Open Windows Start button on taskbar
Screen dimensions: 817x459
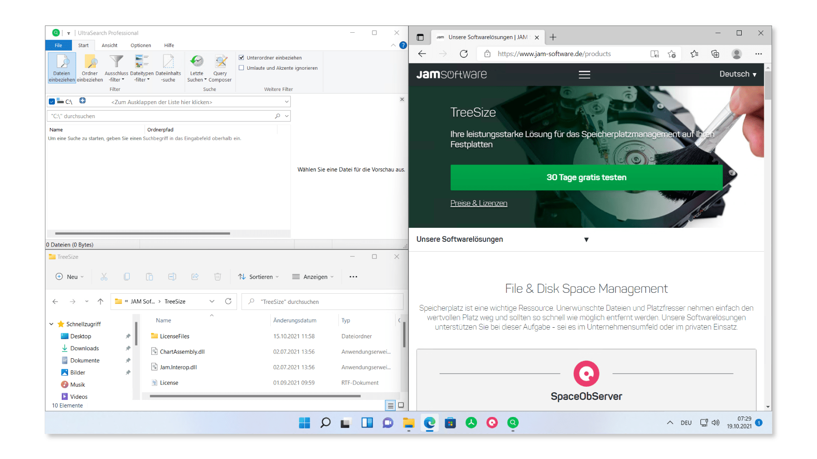pyautogui.click(x=304, y=422)
